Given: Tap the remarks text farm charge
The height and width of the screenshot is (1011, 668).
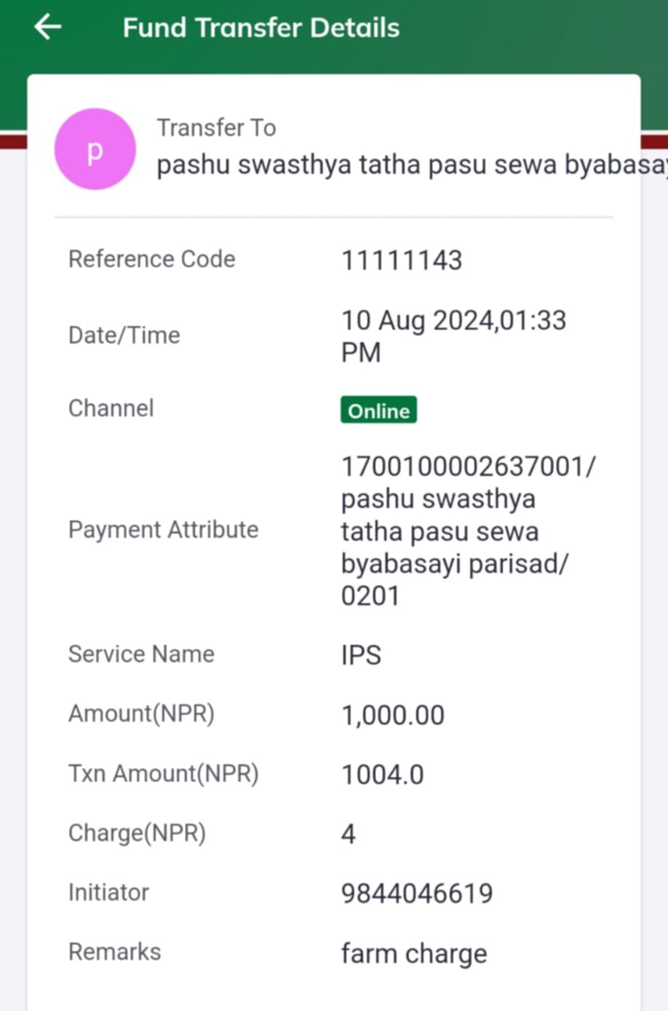Looking at the screenshot, I should [x=414, y=953].
